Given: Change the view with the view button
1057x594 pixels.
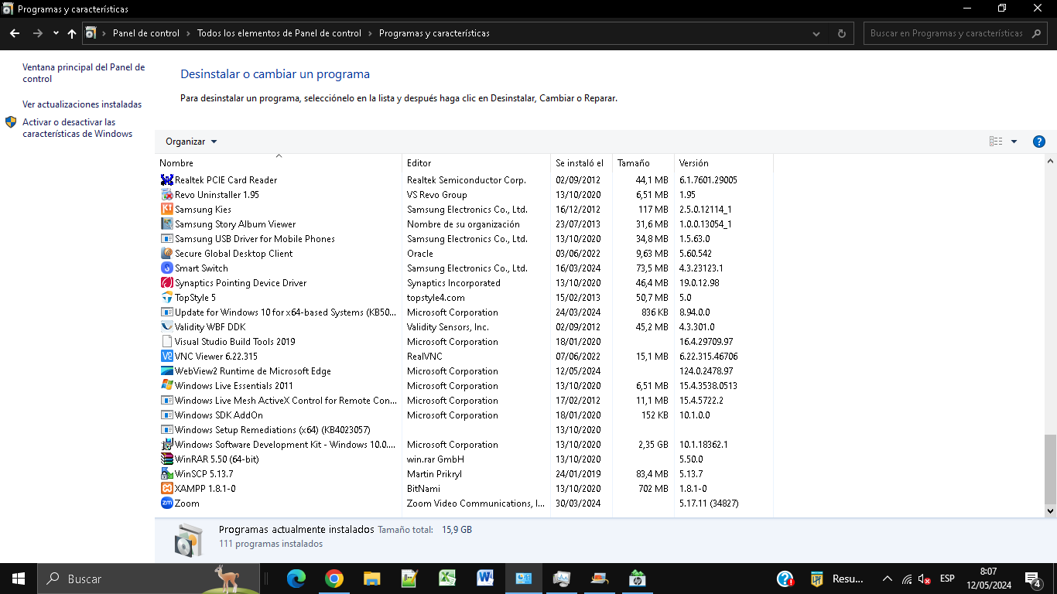Looking at the screenshot, I should (996, 142).
